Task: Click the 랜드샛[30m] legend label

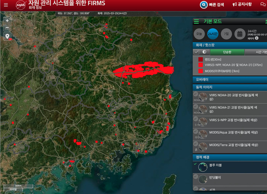Action: [x=213, y=59]
